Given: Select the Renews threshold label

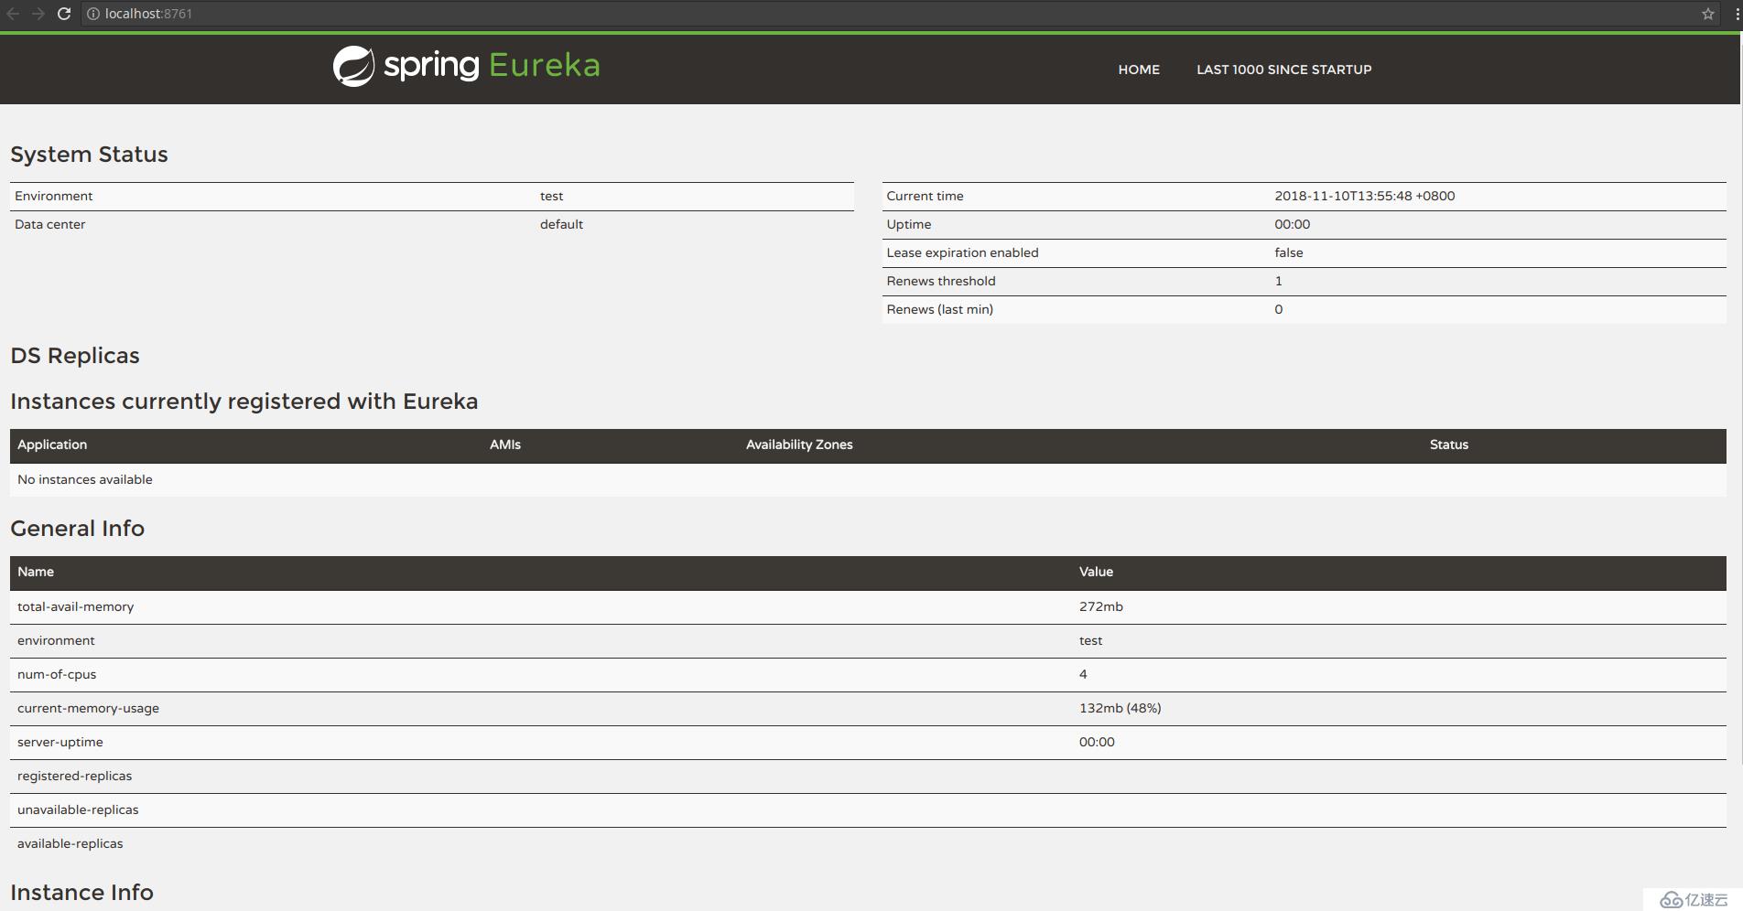Looking at the screenshot, I should click(x=940, y=281).
